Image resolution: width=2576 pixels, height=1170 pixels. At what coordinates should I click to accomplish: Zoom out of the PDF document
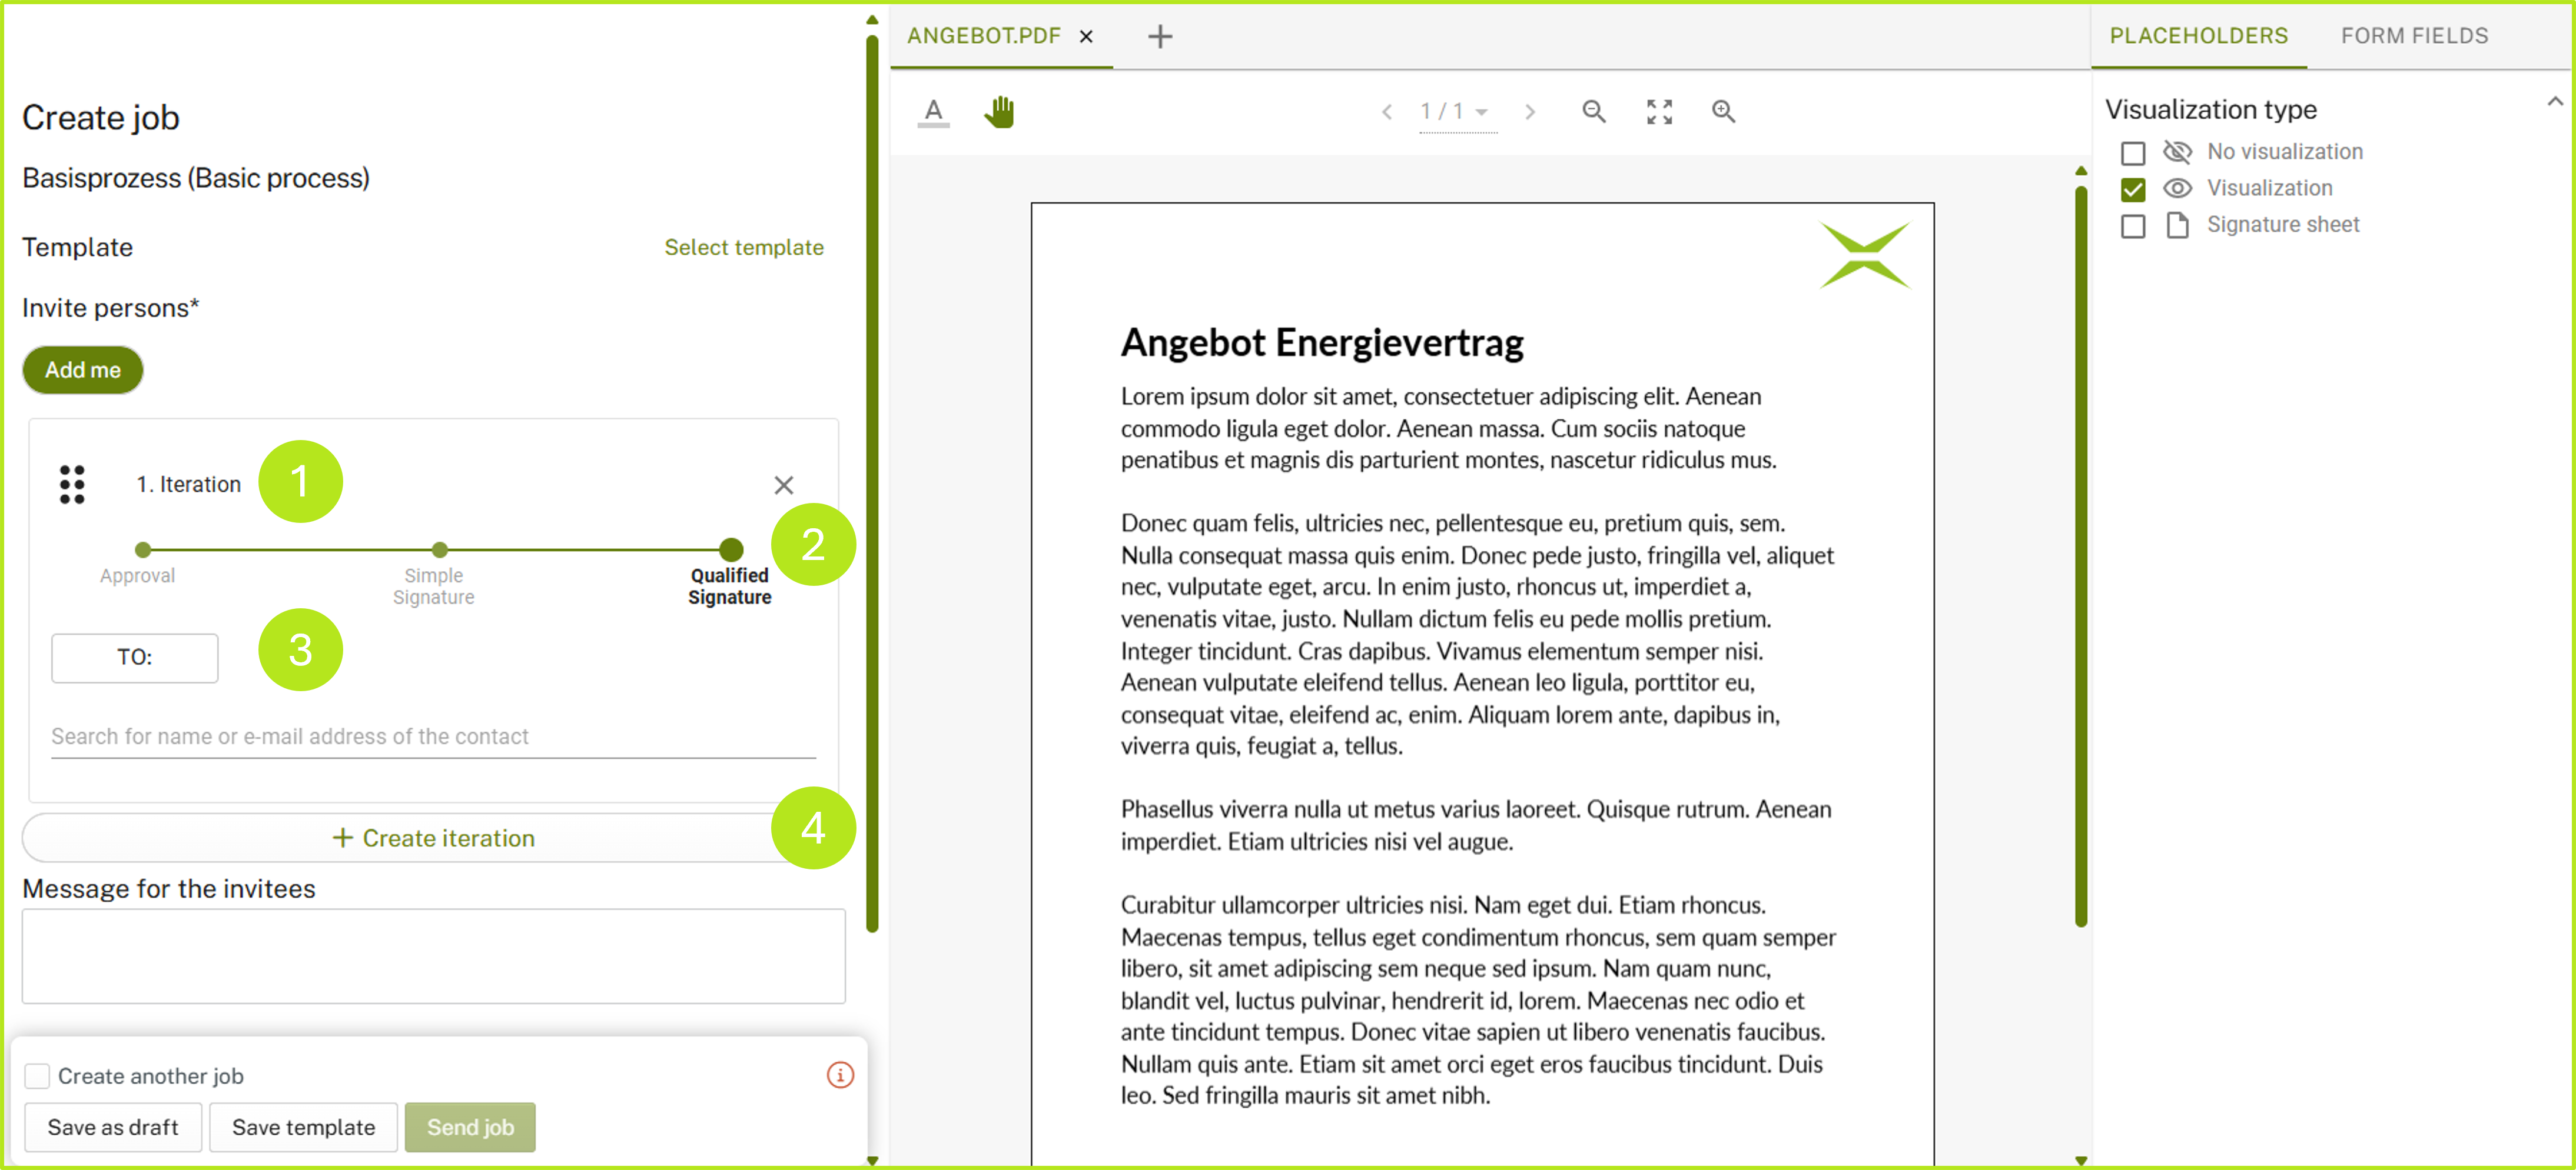(x=1593, y=112)
